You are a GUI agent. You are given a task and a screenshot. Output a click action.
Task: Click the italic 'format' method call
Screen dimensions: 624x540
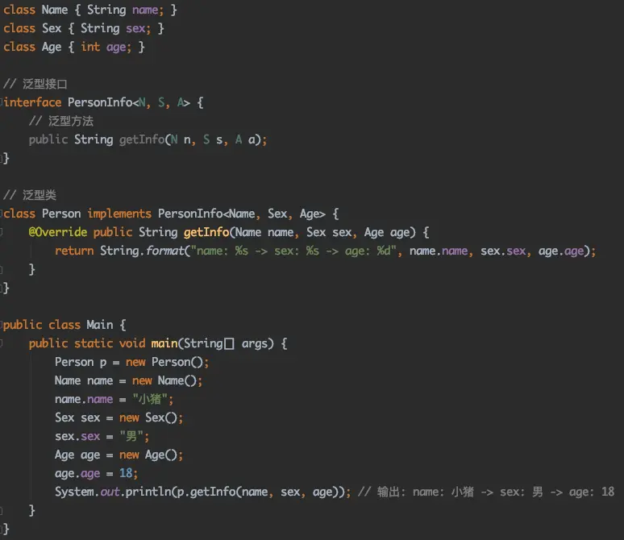164,251
